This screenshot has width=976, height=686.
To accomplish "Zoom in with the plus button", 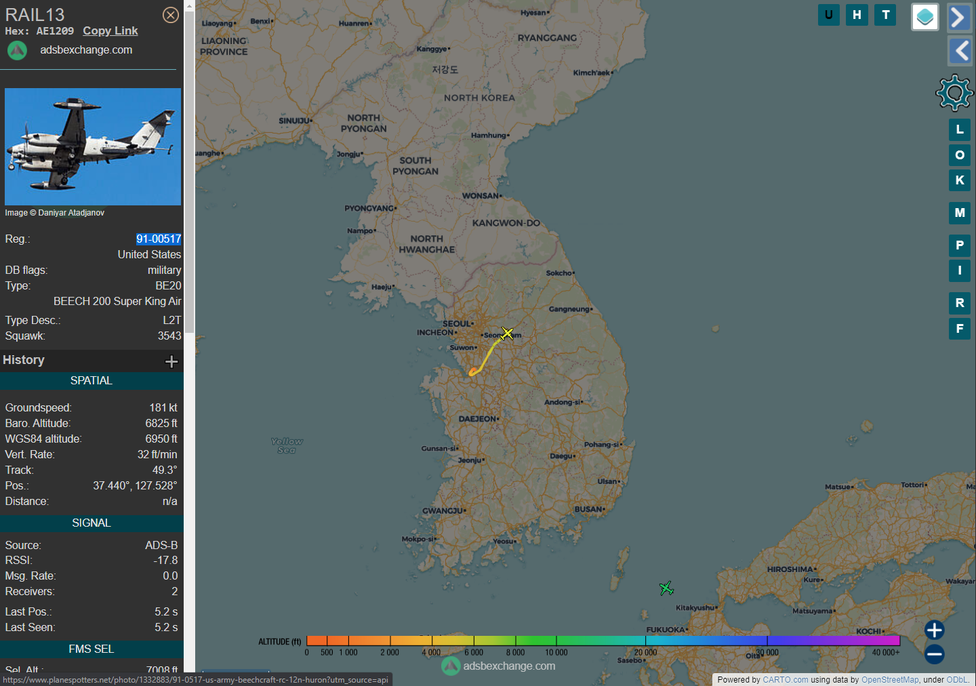I will pos(934,630).
